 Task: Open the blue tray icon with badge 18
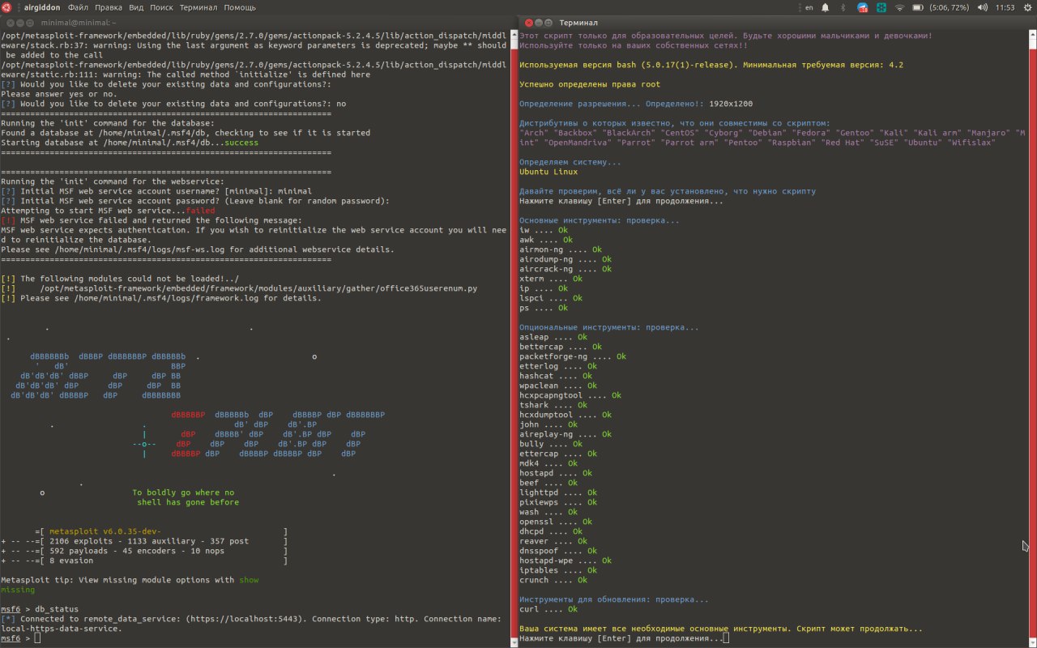[863, 7]
